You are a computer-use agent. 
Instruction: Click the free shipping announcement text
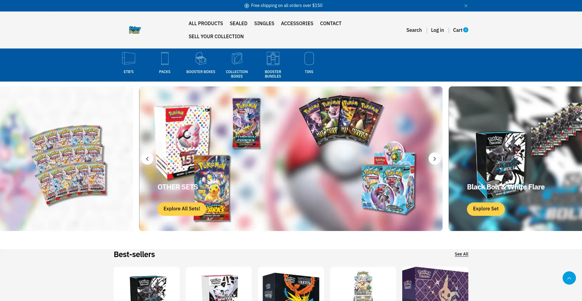click(x=286, y=5)
